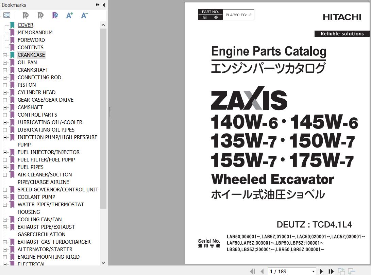
Task: Click the page number input field
Action: click(290, 272)
